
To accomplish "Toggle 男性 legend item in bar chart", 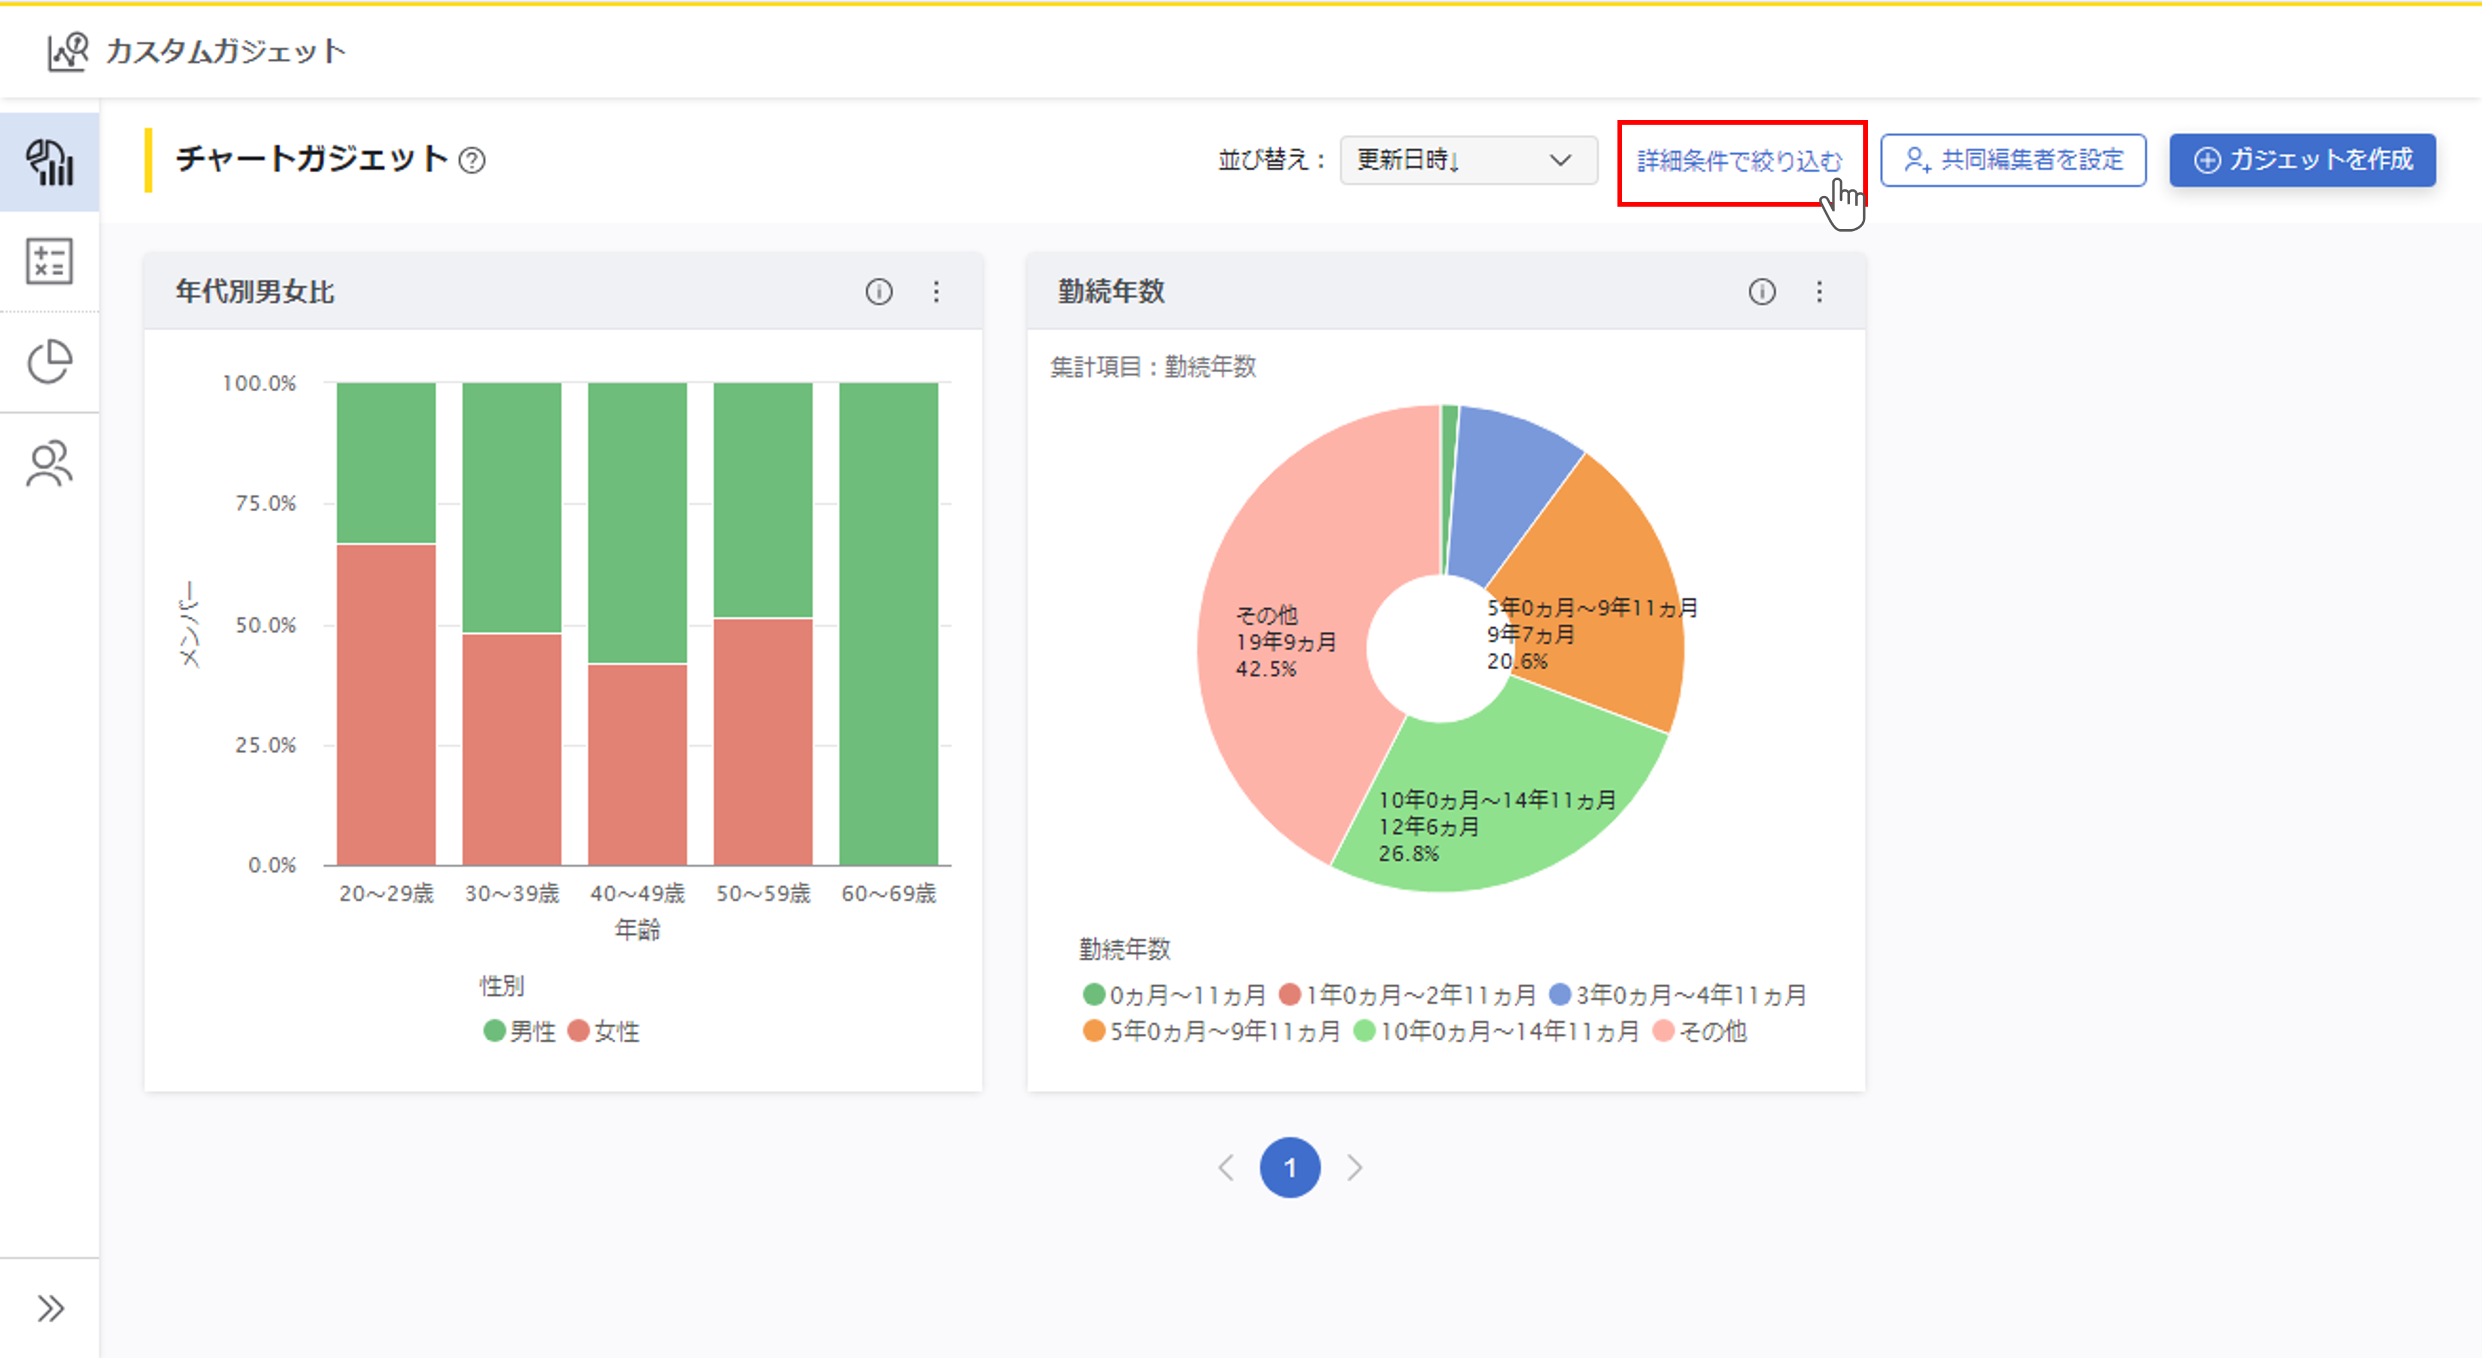I will coord(520,1031).
